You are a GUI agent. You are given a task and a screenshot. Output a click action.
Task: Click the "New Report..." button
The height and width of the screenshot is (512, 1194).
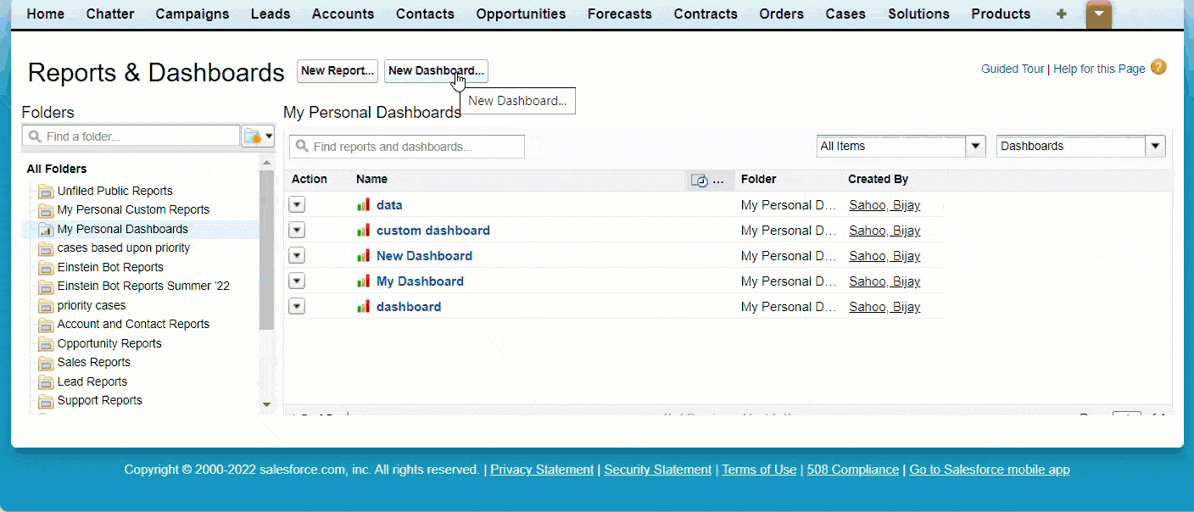pyautogui.click(x=337, y=71)
